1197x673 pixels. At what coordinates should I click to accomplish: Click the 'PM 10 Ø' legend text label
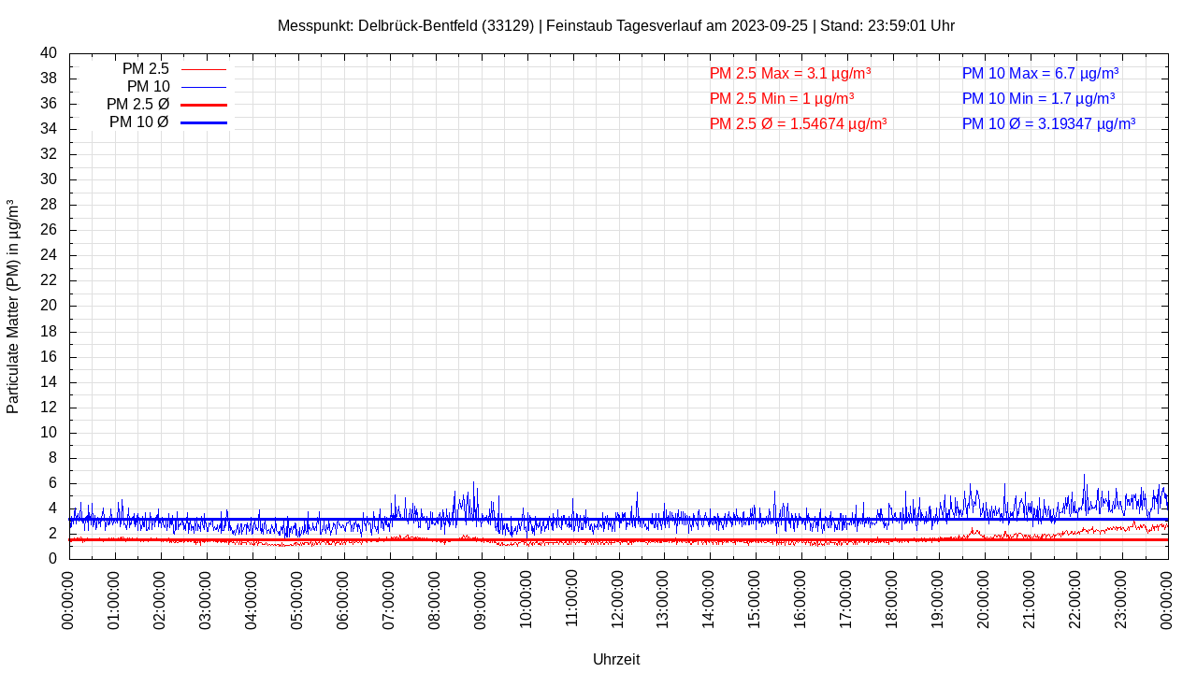138,122
